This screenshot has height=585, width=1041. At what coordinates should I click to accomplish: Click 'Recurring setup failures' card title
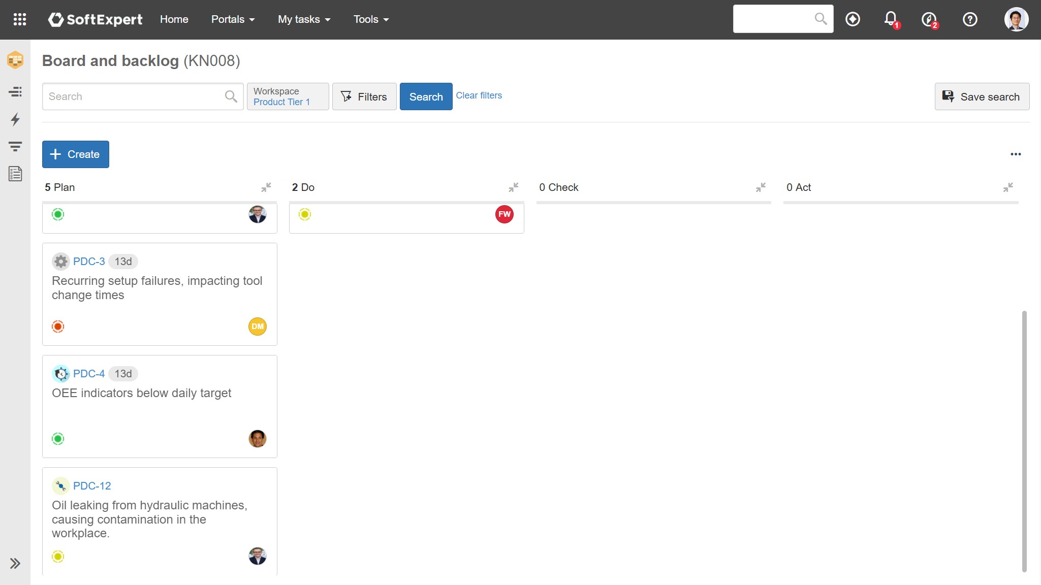157,288
